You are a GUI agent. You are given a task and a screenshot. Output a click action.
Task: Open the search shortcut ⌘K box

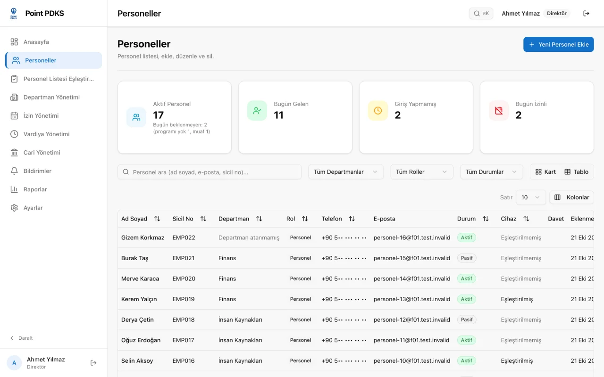coord(481,13)
